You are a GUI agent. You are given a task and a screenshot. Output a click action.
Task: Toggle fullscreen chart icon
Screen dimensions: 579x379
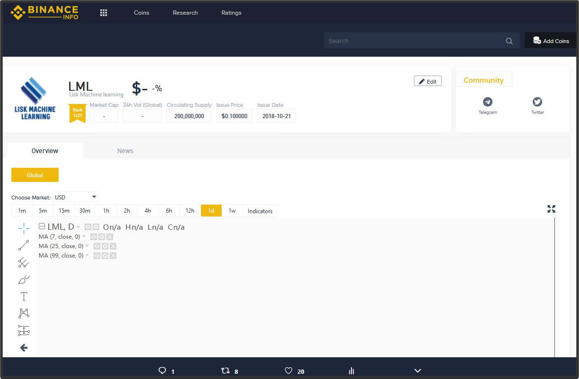[551, 209]
